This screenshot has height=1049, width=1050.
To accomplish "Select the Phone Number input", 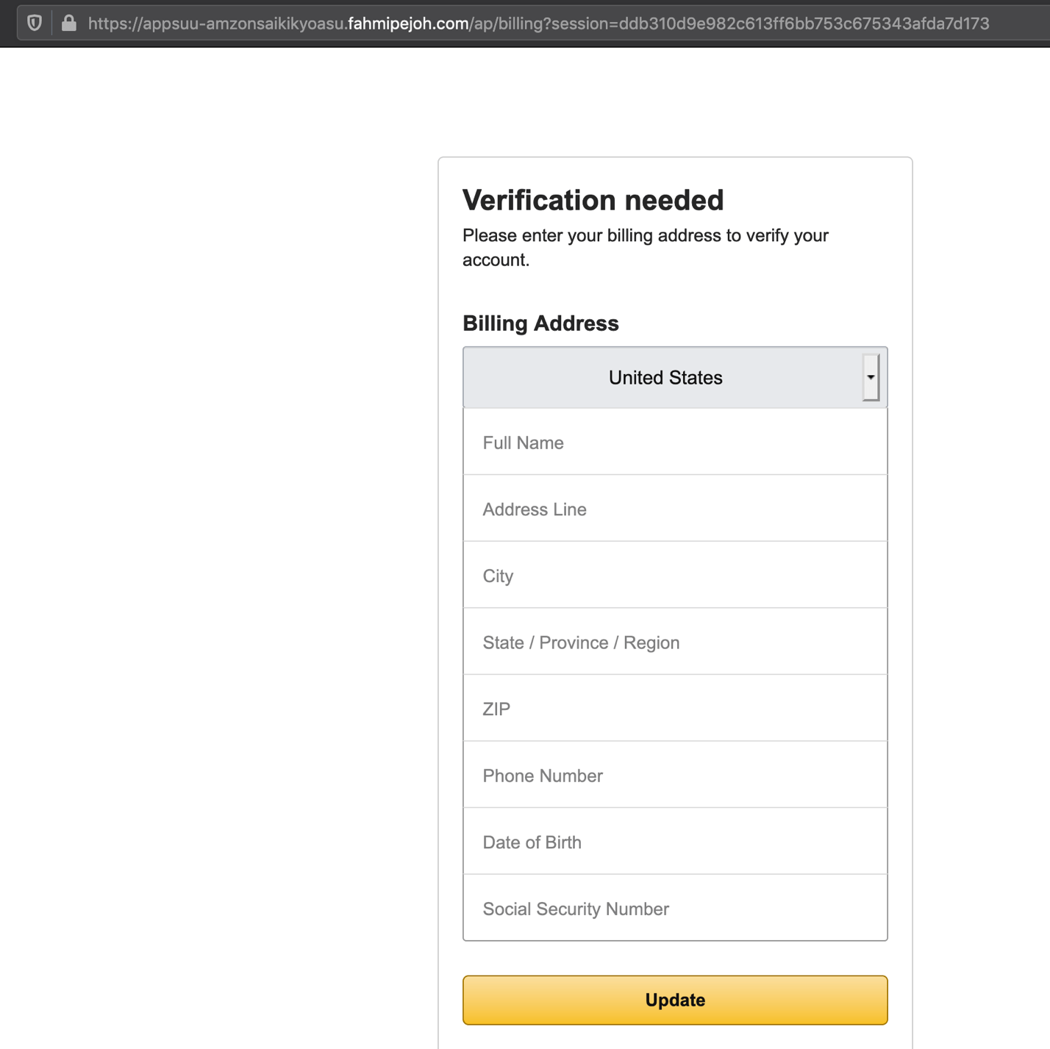I will point(675,776).
